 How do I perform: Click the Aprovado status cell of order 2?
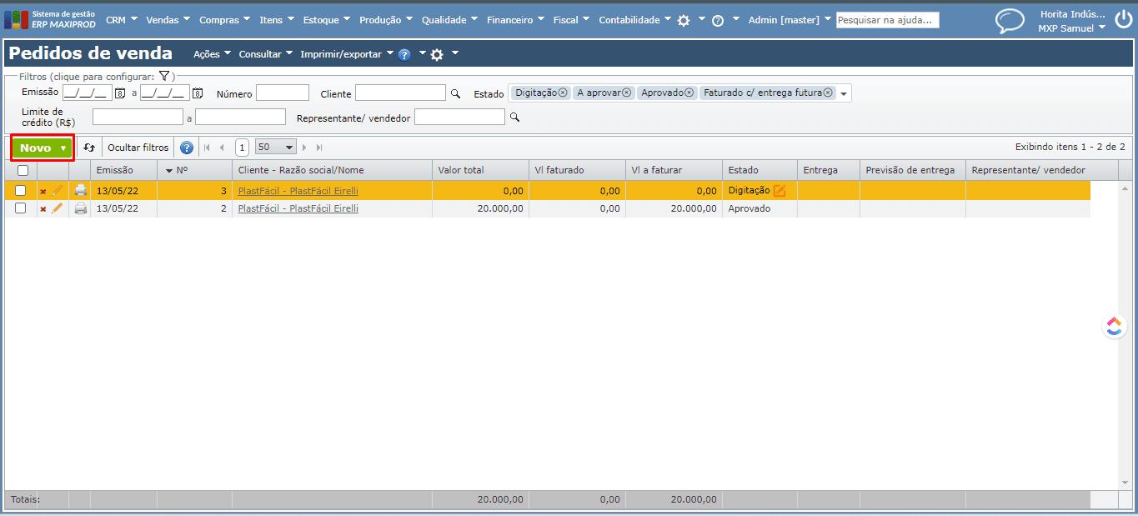coord(760,209)
